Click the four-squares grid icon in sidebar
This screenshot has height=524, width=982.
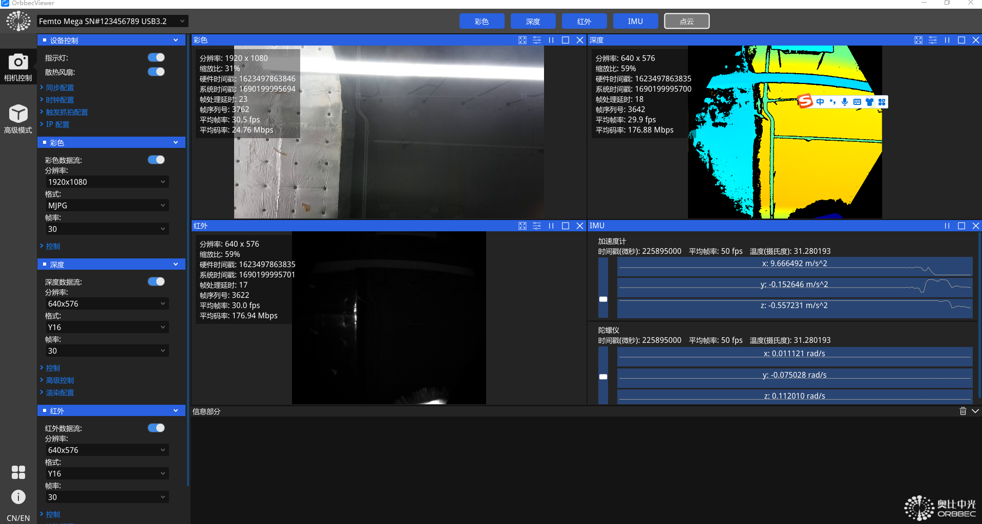click(18, 472)
